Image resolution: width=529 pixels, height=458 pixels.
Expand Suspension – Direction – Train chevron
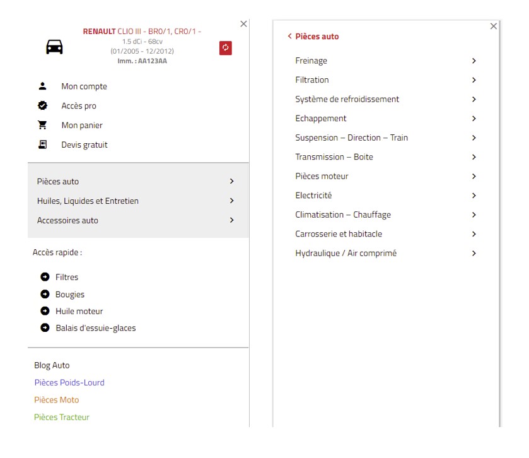pos(474,138)
